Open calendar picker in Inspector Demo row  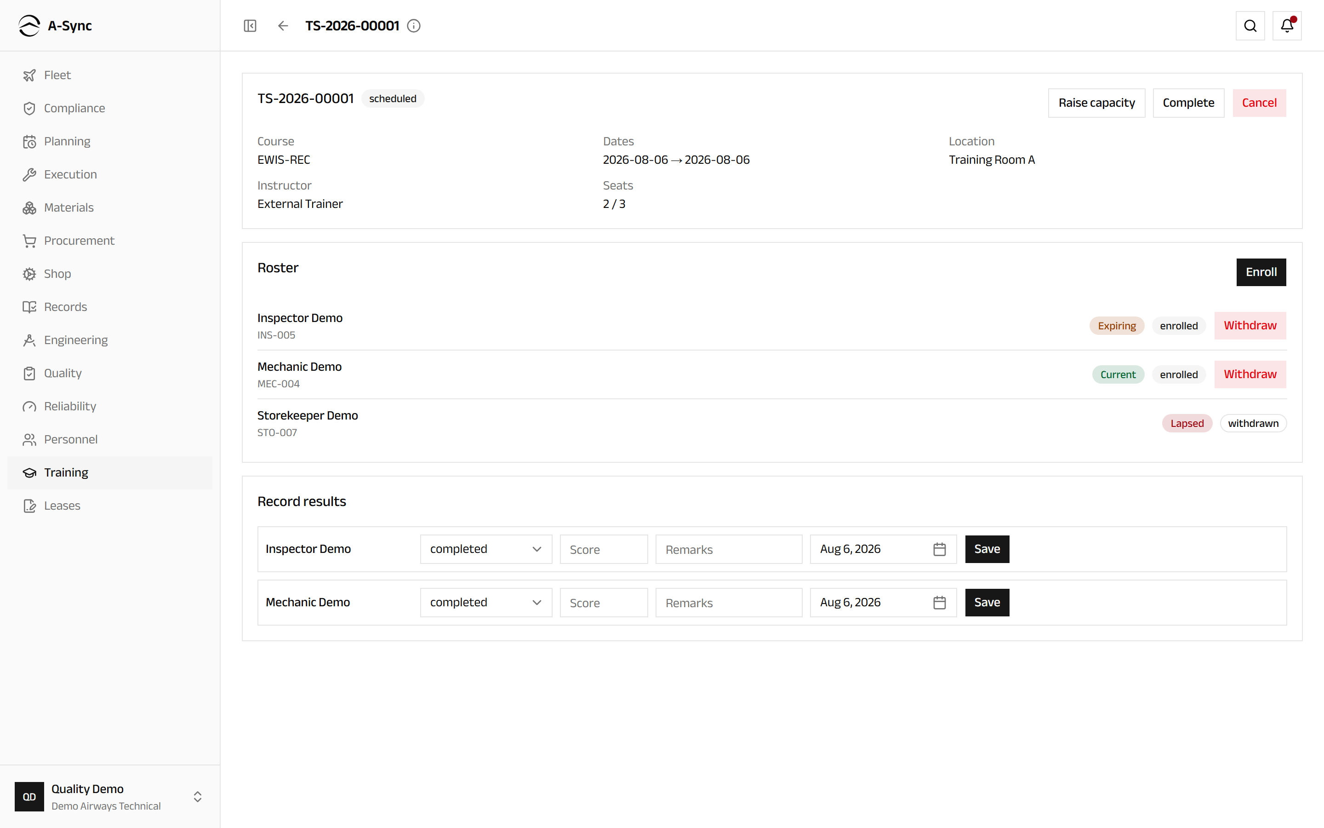tap(939, 549)
